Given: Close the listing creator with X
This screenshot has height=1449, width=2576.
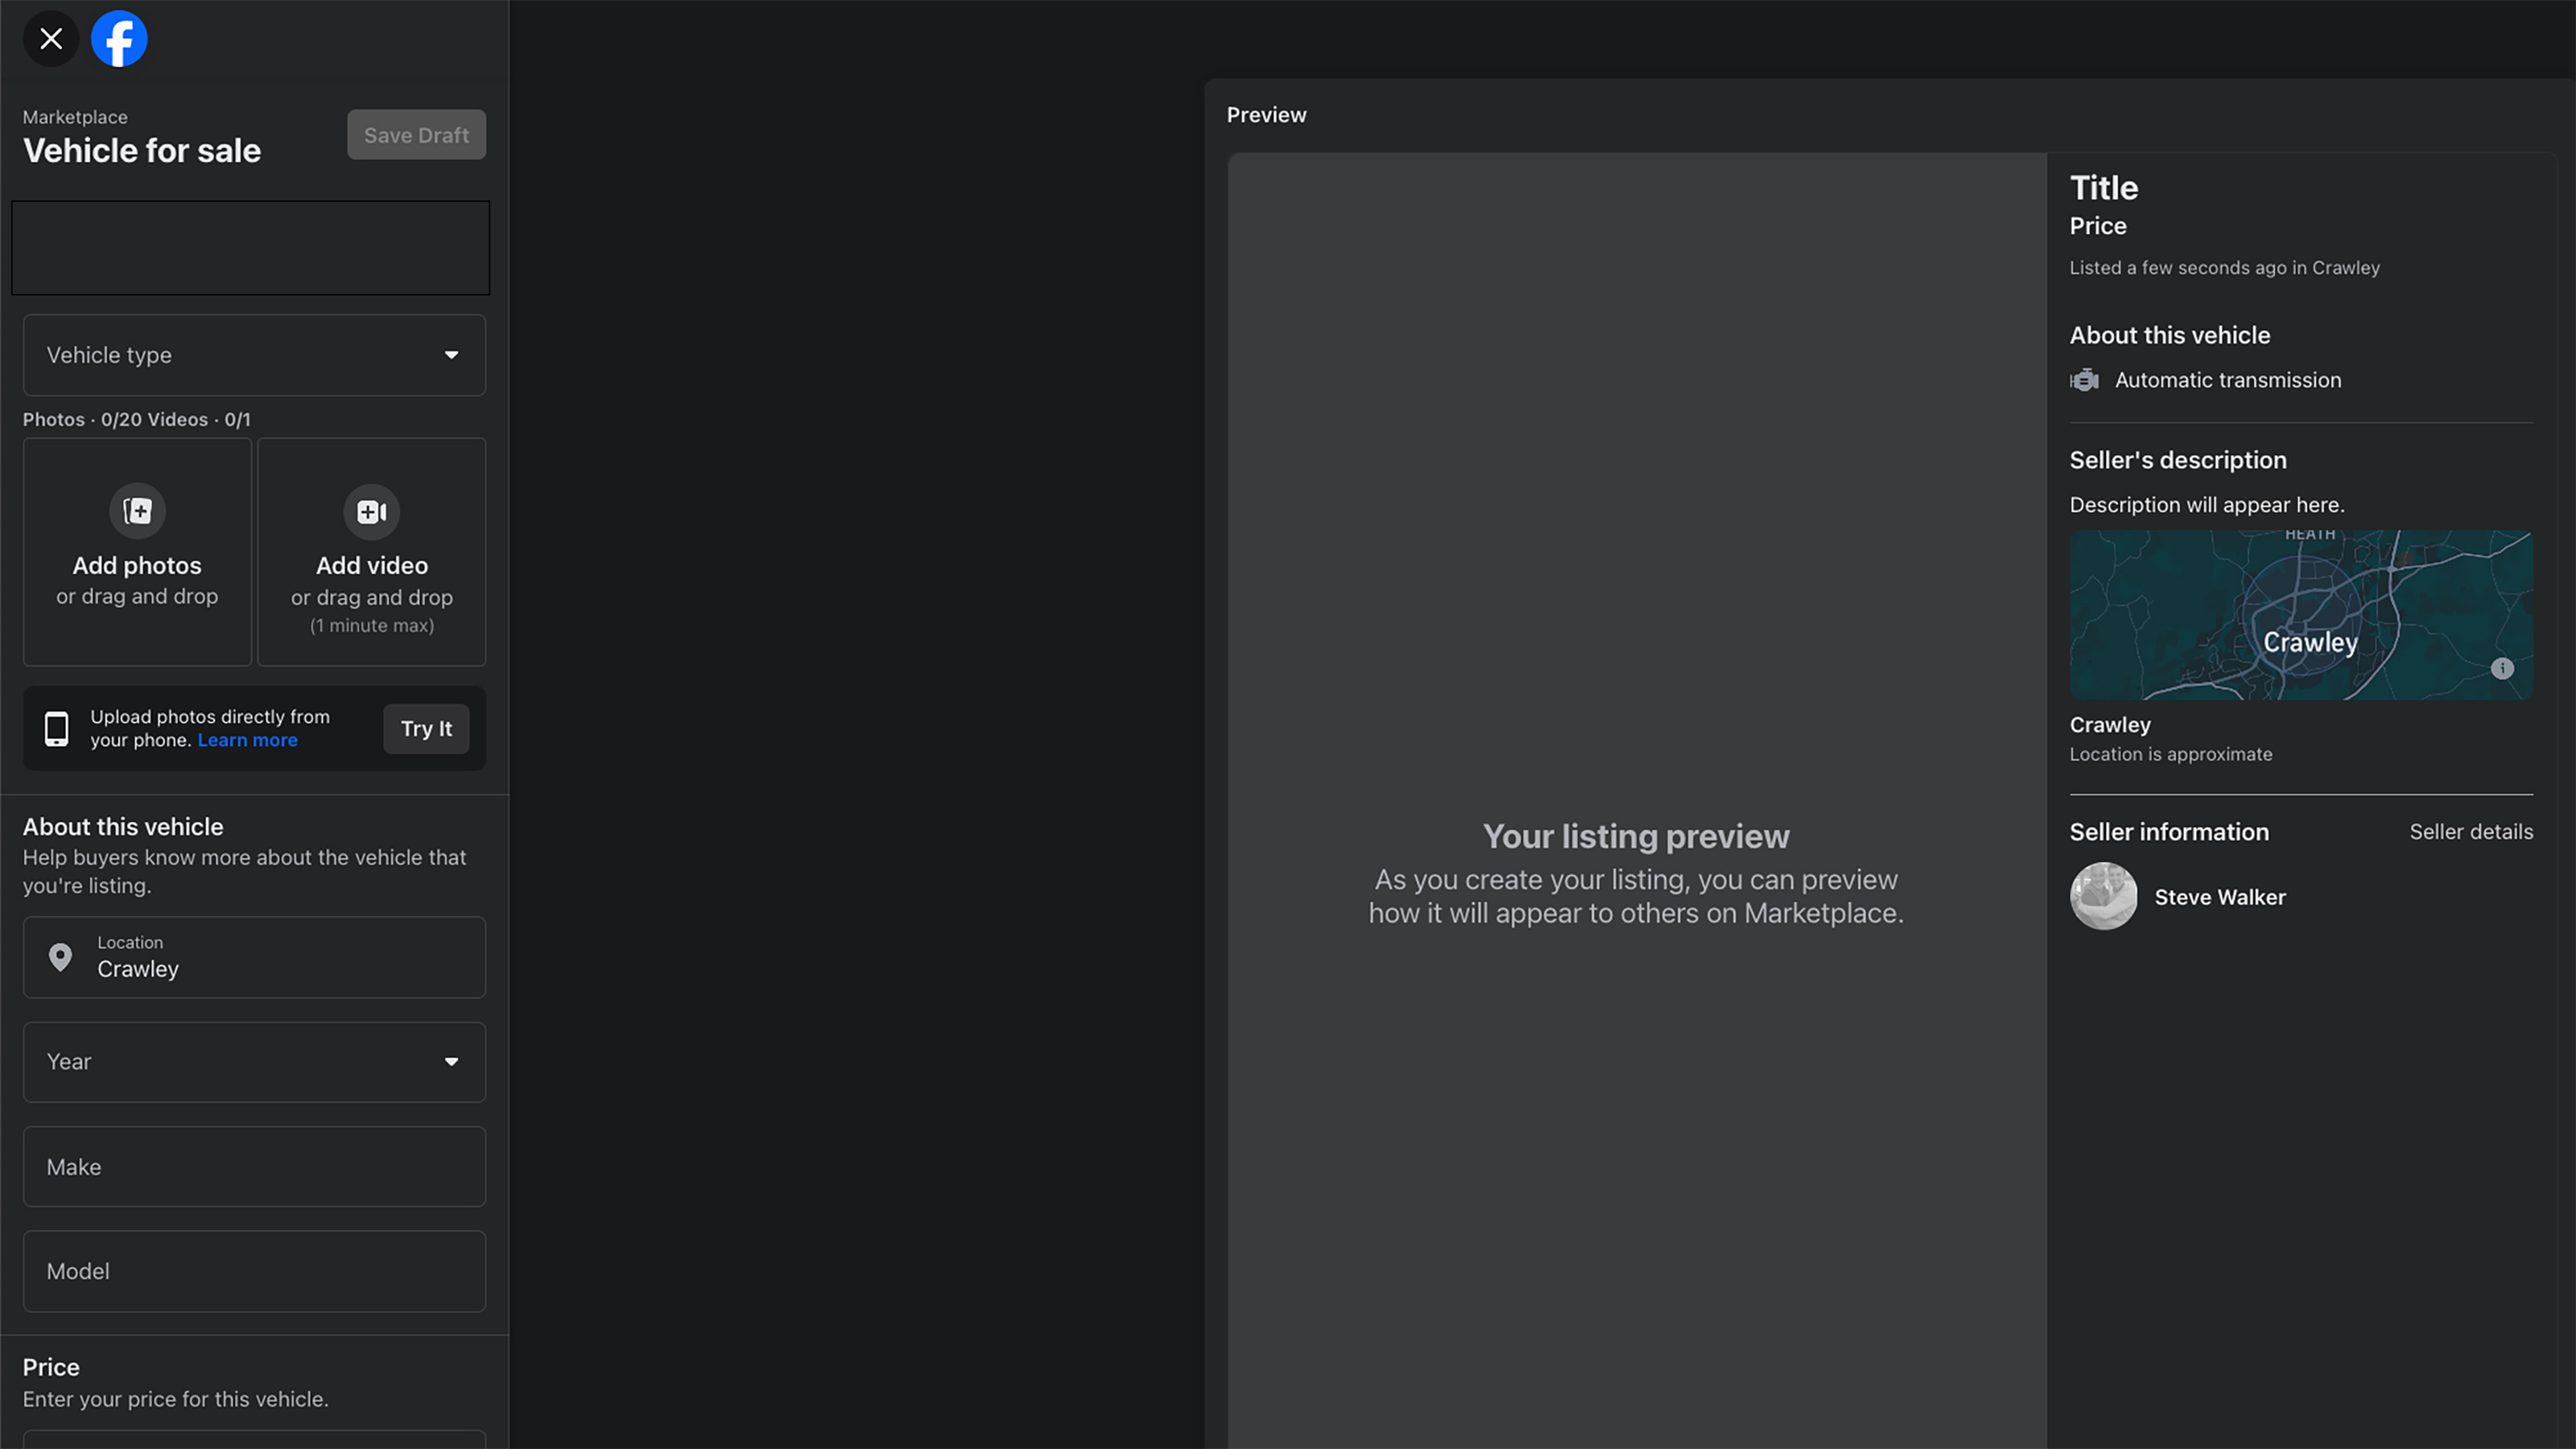Looking at the screenshot, I should (x=51, y=39).
